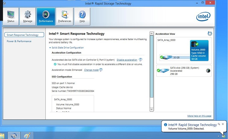Click the 30 GB SSD icon in array
This screenshot has width=228, height=139.
click(x=166, y=57)
